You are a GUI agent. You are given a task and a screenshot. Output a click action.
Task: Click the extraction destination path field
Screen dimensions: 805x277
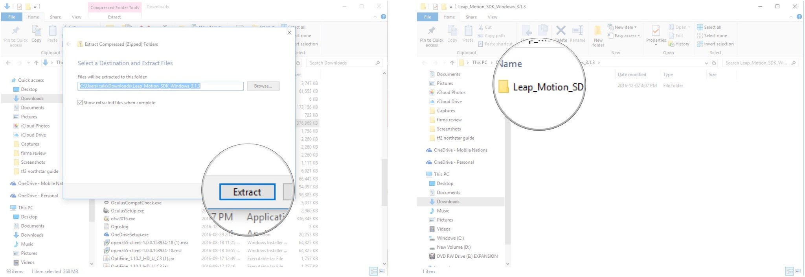pos(160,86)
